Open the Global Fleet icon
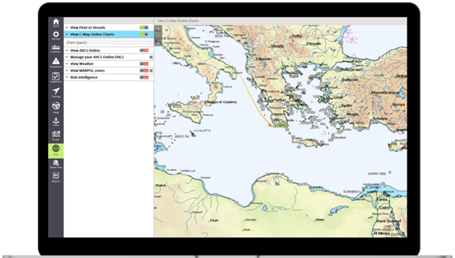The image size is (455, 258). tap(56, 164)
